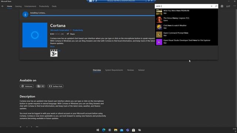The width and height of the screenshot is (237, 133).
Task: Go back with the back arrow
Action: pyautogui.click(x=3, y=6)
